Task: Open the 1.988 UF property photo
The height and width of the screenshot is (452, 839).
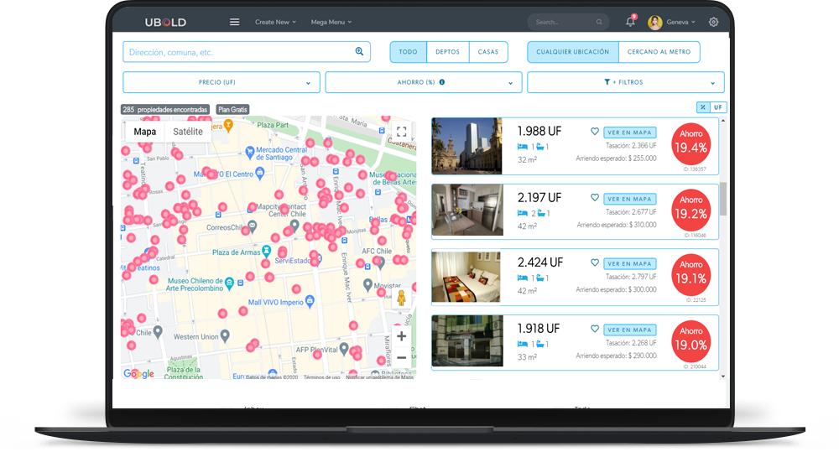Action: click(x=466, y=146)
